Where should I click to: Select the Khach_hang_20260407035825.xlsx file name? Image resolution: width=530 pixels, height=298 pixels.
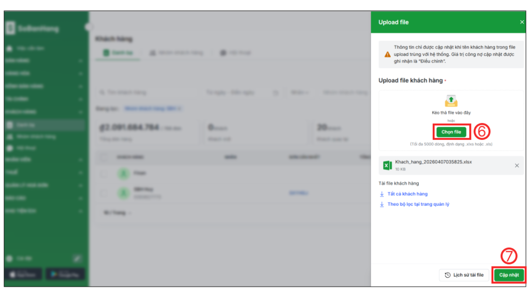tap(433, 162)
